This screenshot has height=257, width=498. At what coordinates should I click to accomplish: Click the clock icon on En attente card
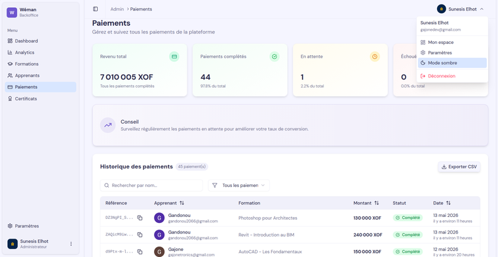pyautogui.click(x=375, y=56)
